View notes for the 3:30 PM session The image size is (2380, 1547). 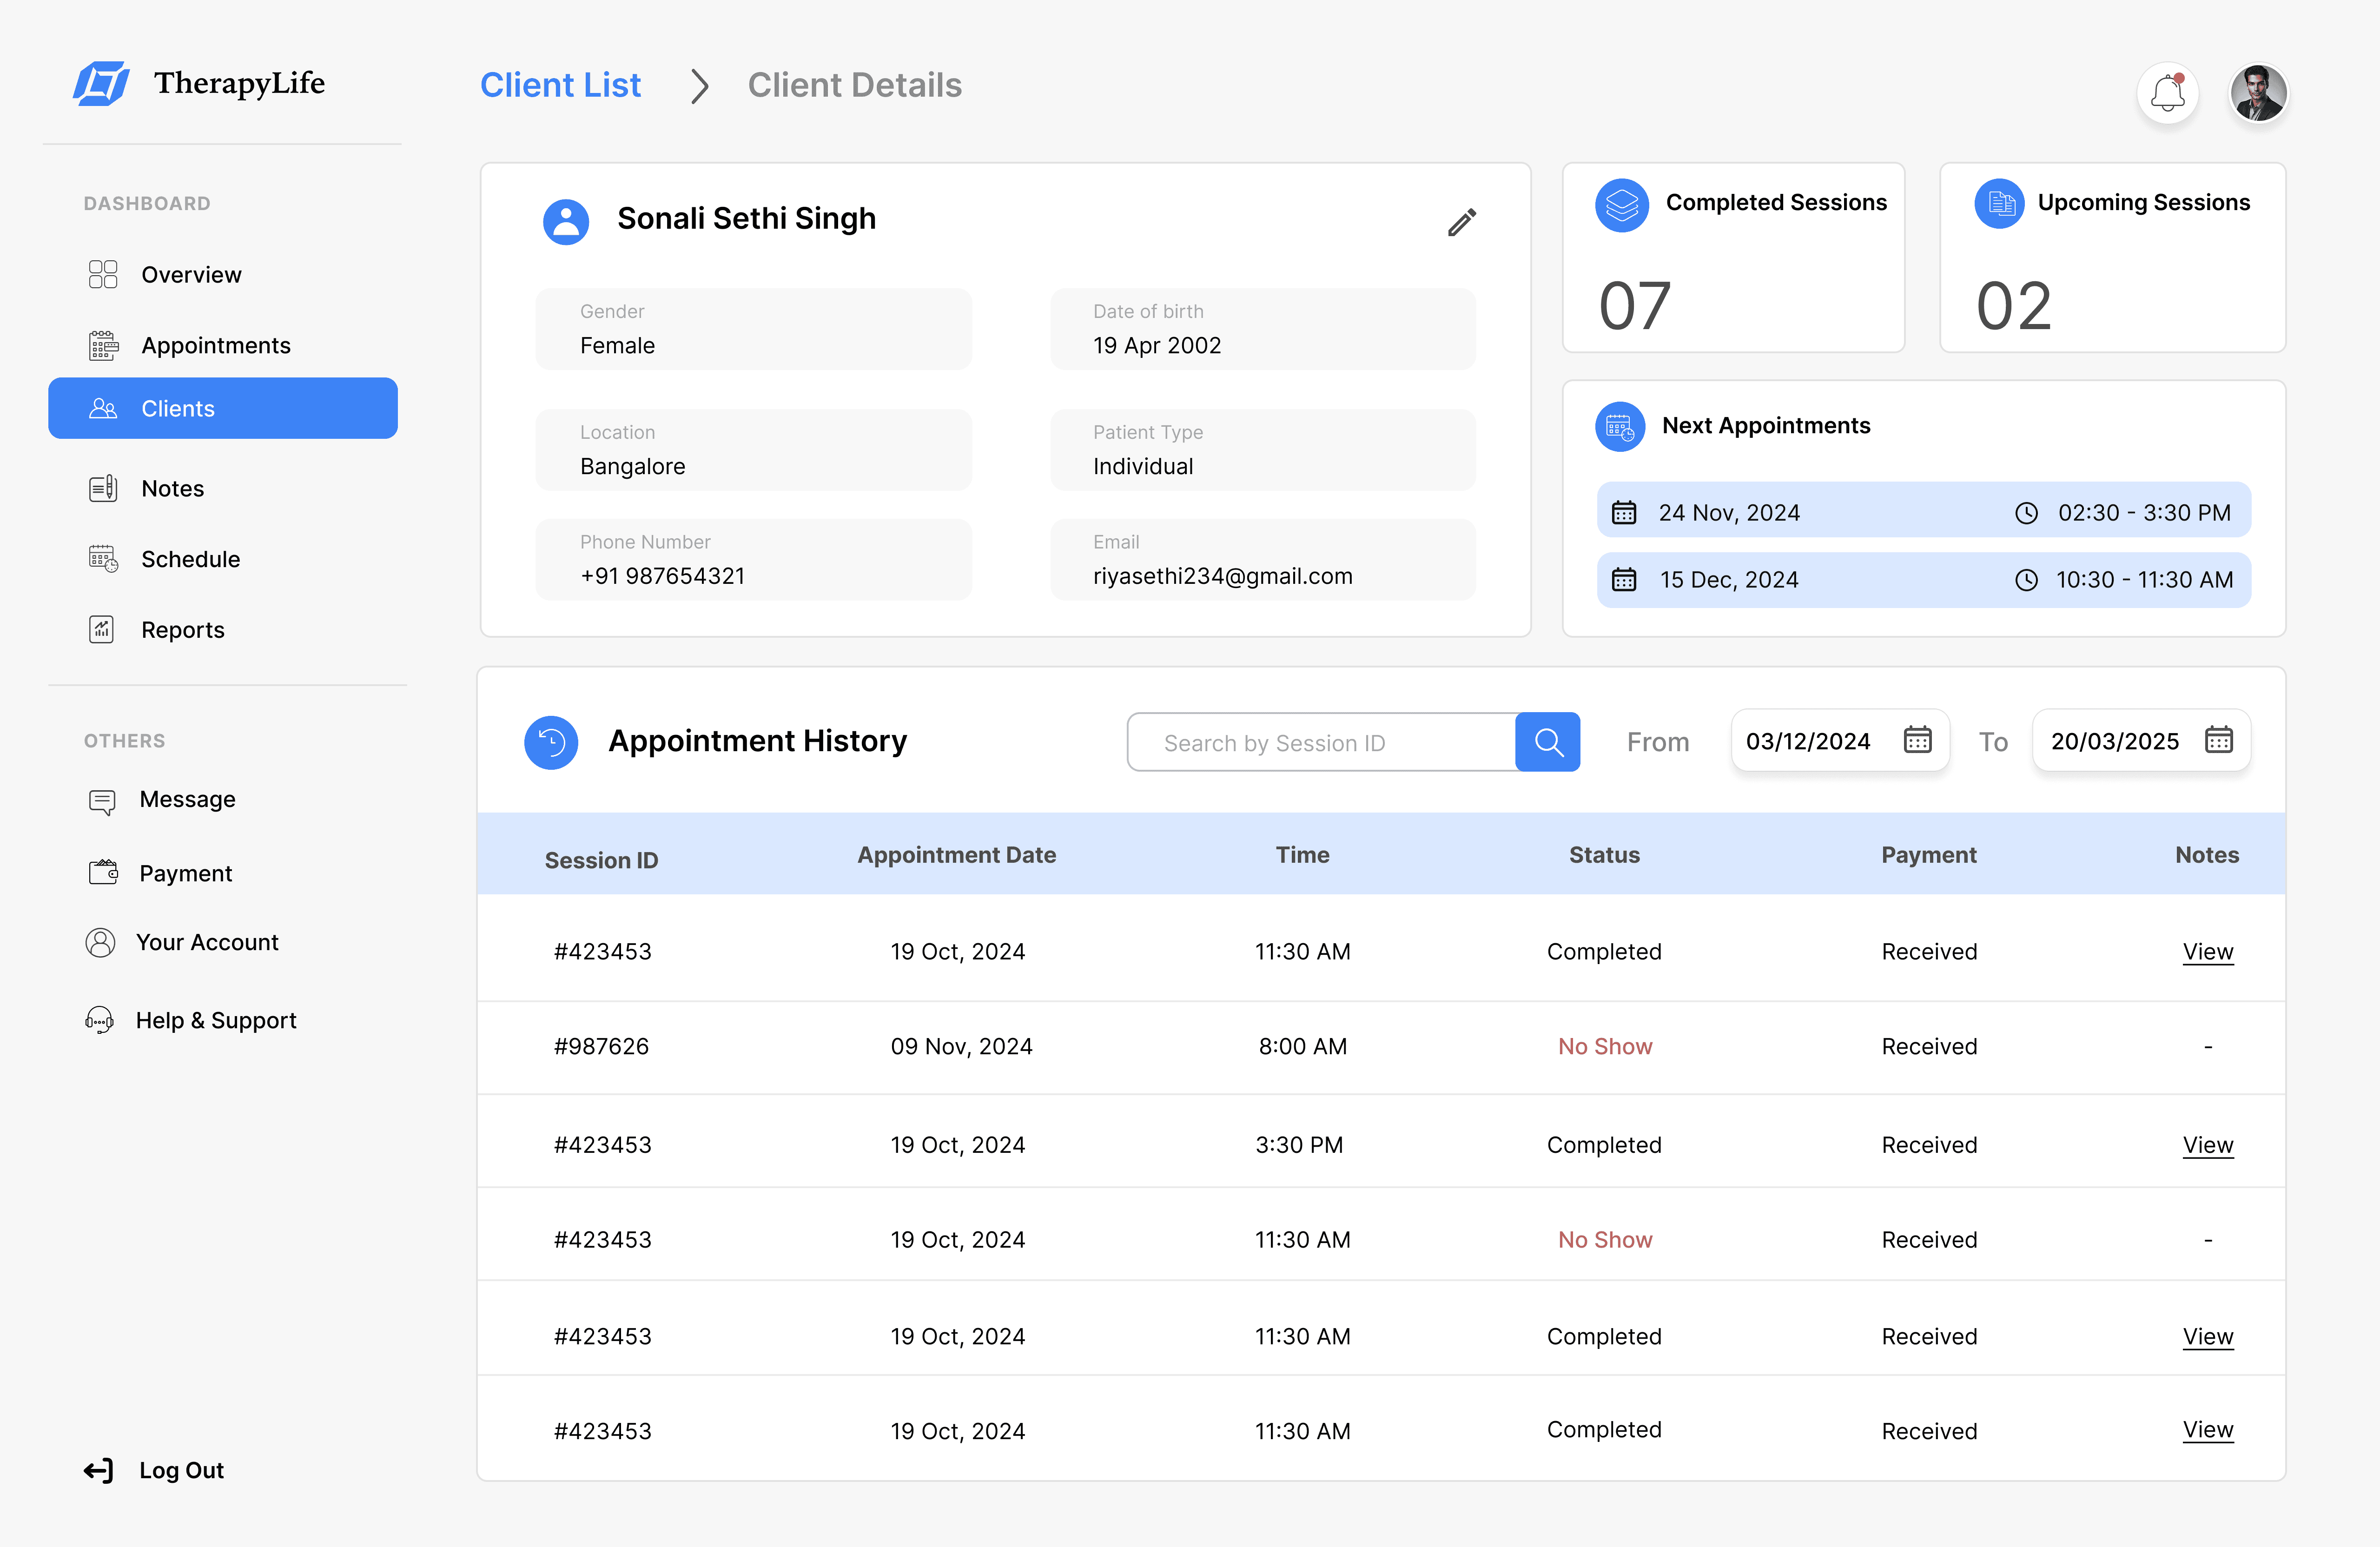(2207, 1145)
